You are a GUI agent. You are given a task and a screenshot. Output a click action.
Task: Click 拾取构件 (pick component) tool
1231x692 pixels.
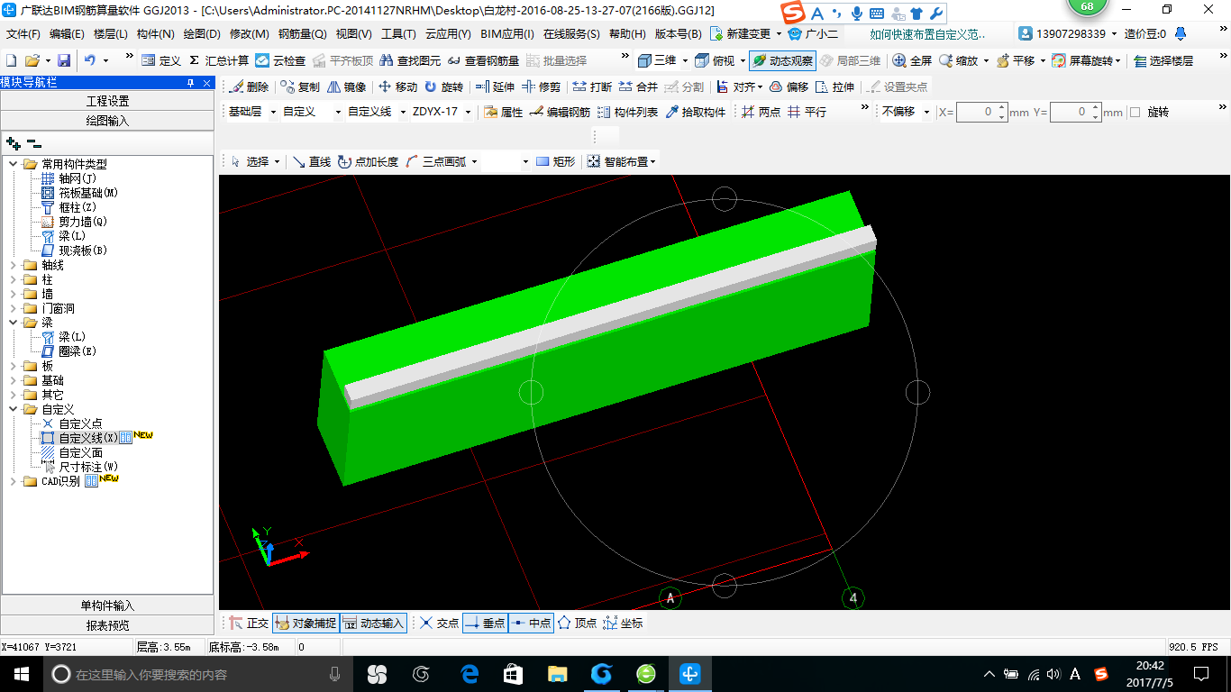pyautogui.click(x=695, y=113)
